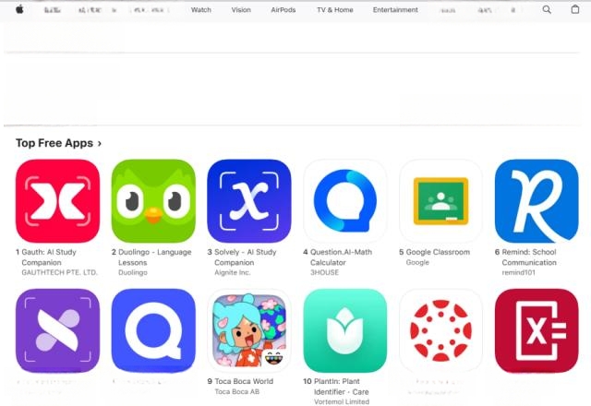
Task: Open the blue Q letter app icon
Action: click(x=153, y=330)
